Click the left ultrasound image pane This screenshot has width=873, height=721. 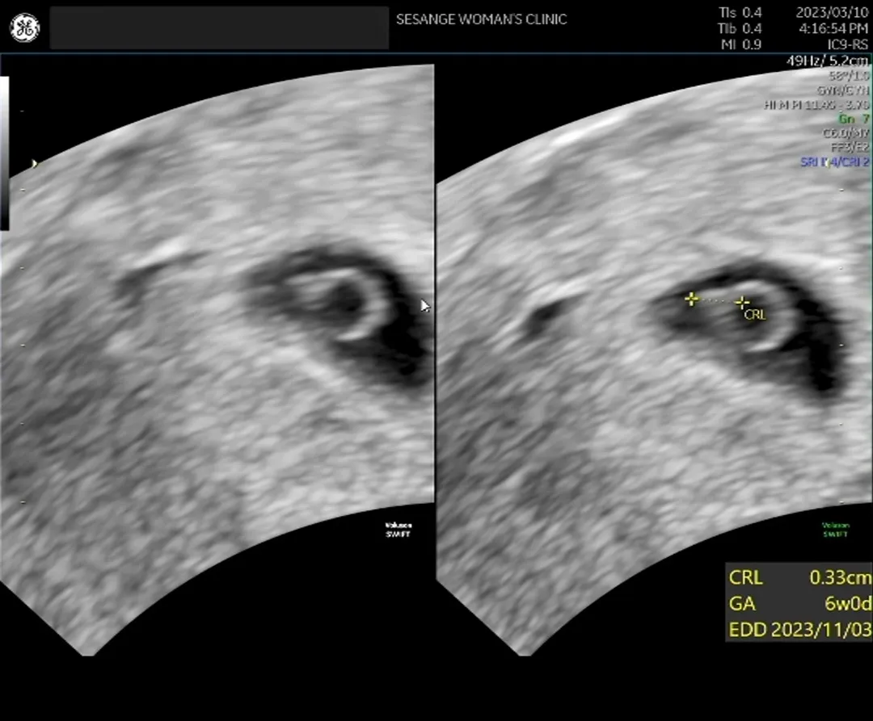point(217,360)
